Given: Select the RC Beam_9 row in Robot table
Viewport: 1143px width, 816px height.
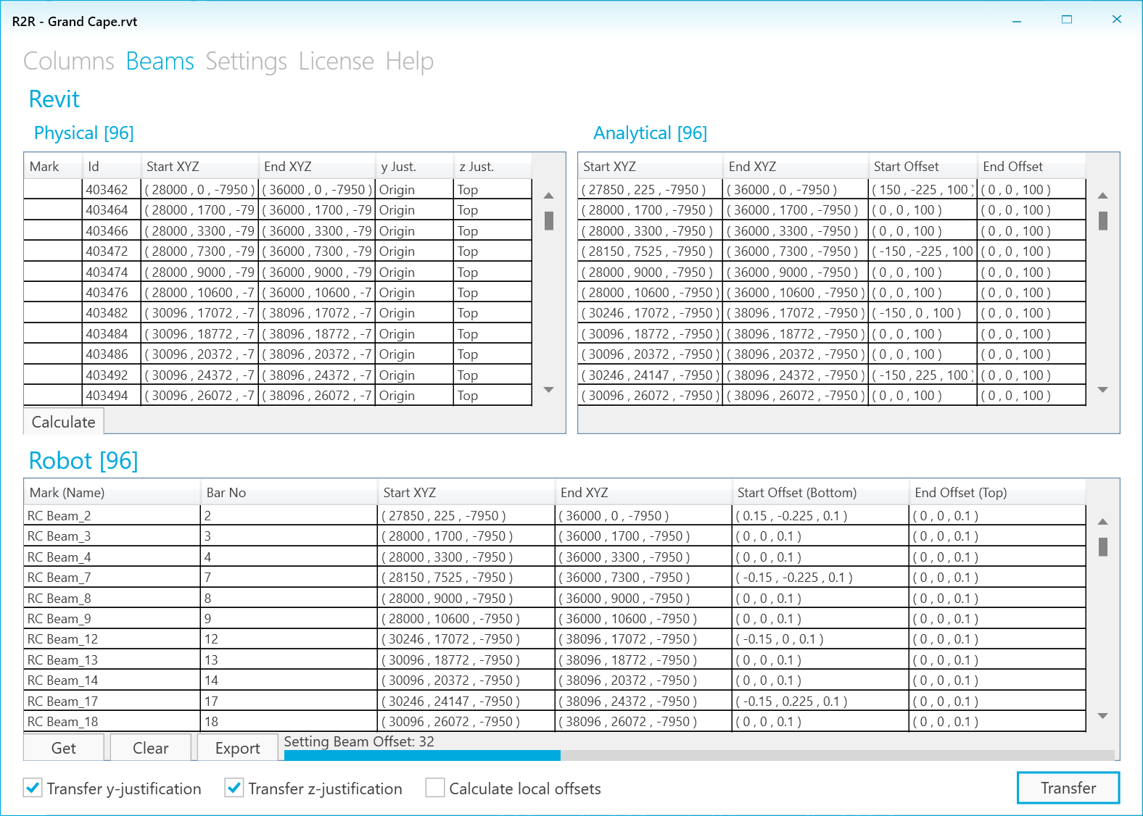Looking at the screenshot, I should [555, 619].
